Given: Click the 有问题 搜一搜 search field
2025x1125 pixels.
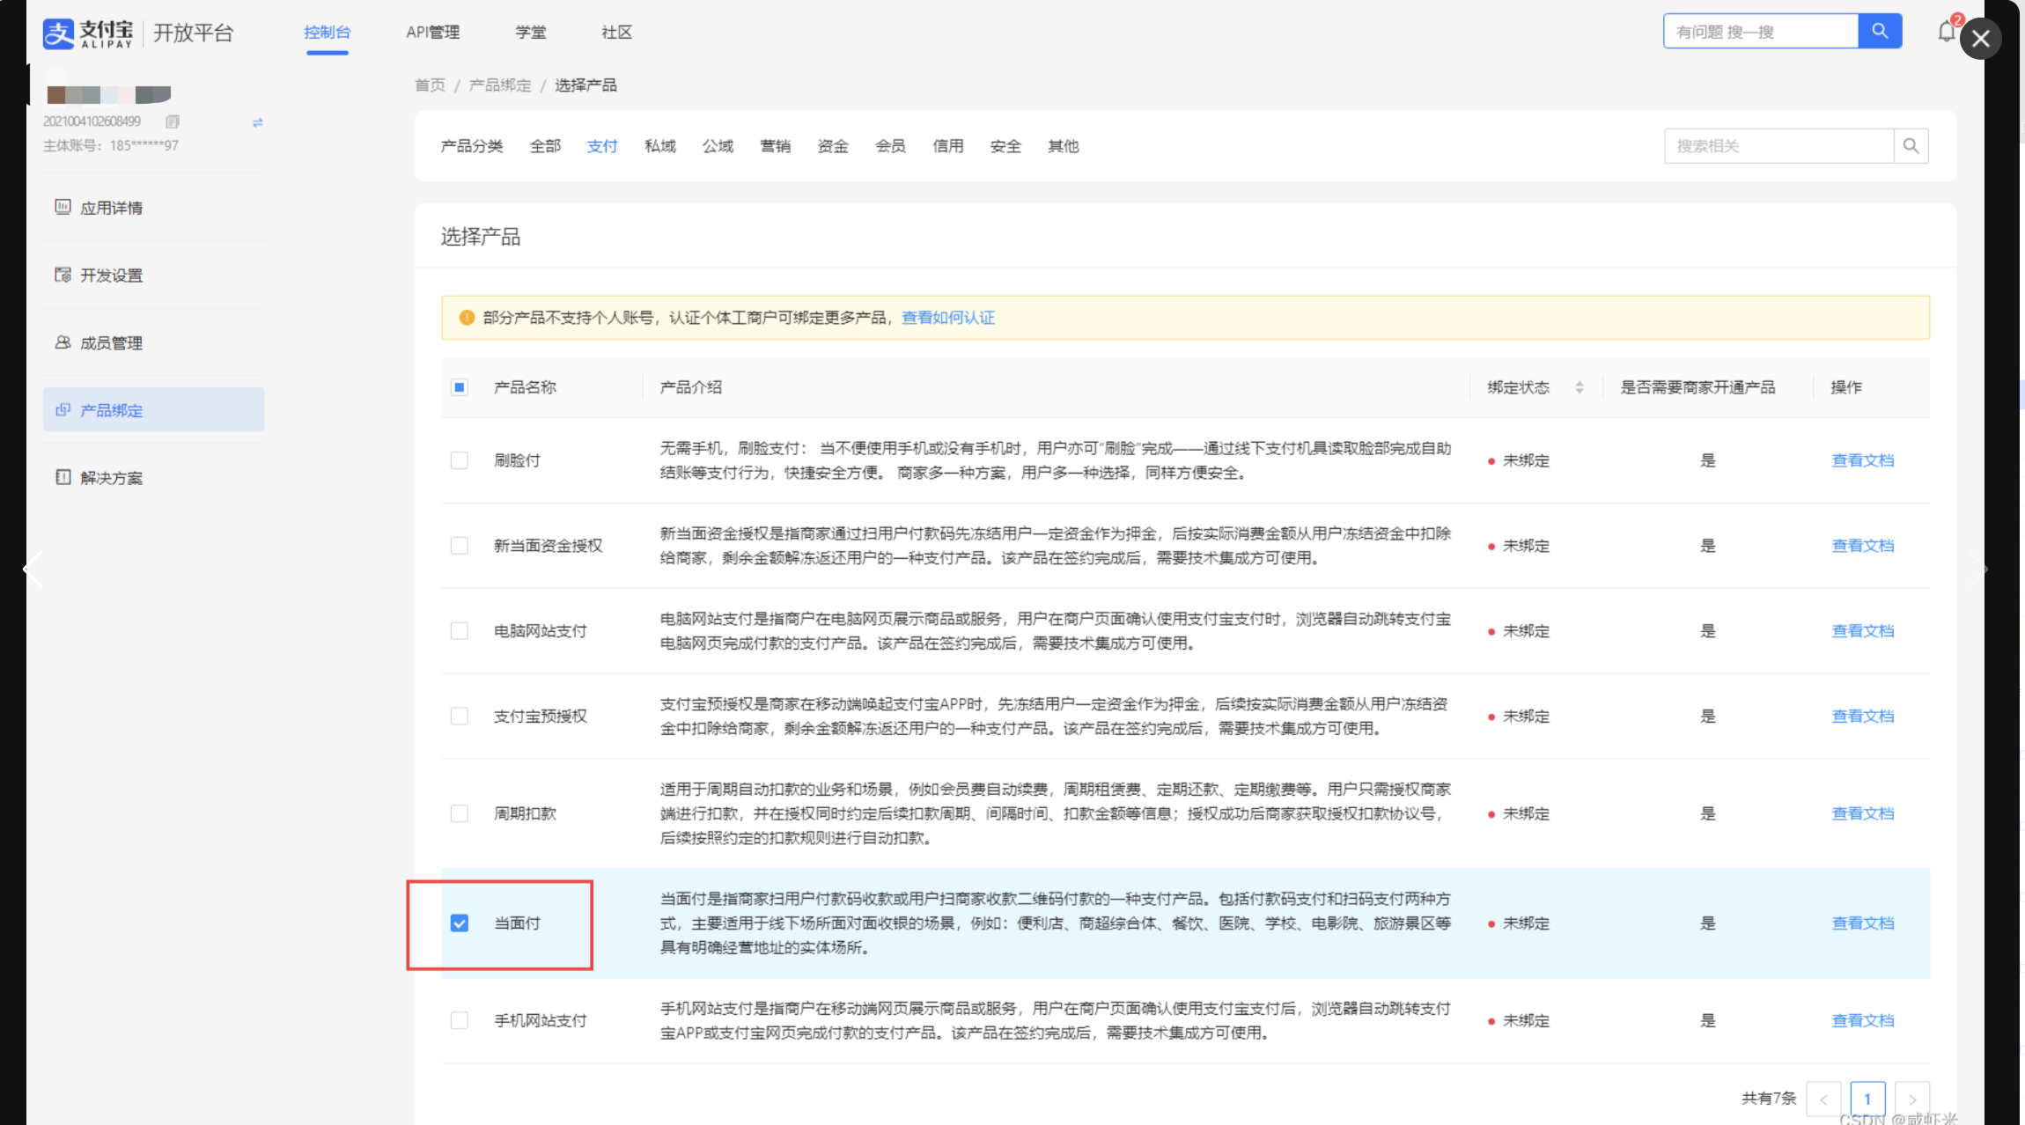Looking at the screenshot, I should point(1759,32).
